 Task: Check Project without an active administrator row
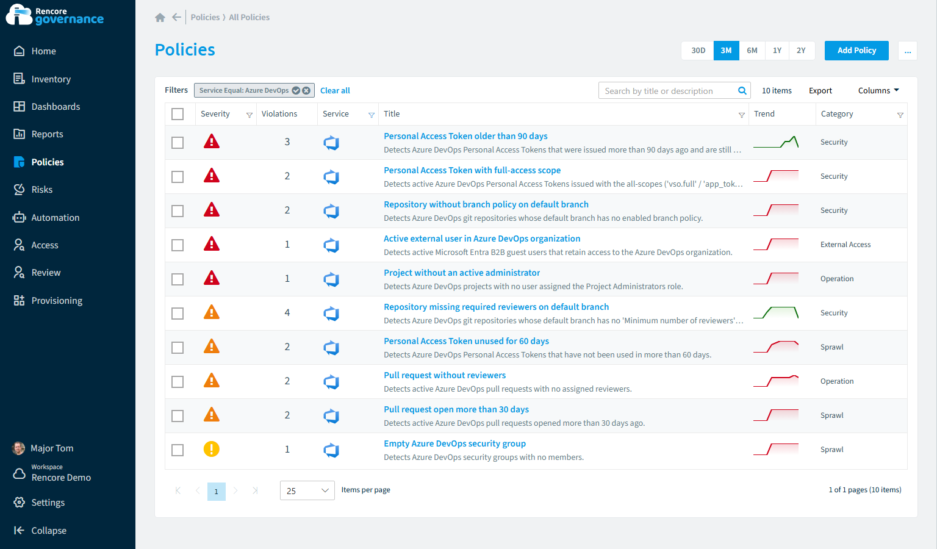(178, 279)
